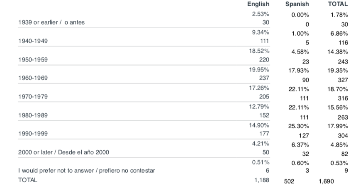Select the 1960-1969 row label

[x=33, y=78]
